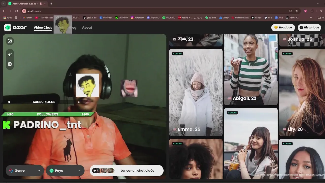Bookmark this page with star icon

tap(297, 11)
